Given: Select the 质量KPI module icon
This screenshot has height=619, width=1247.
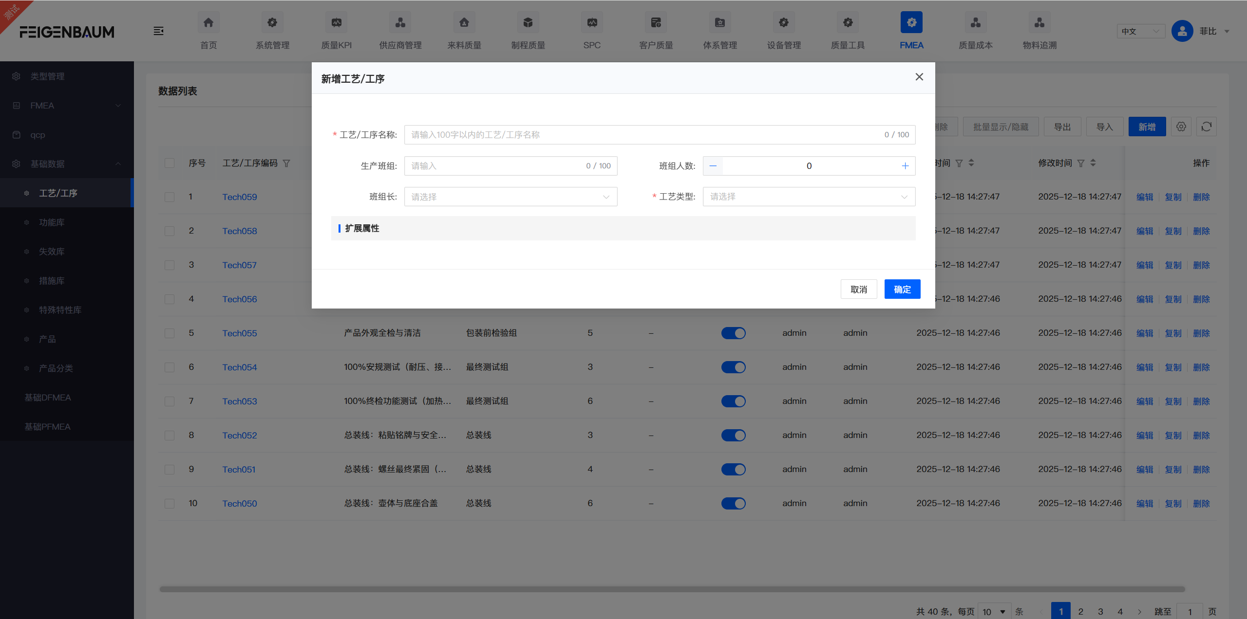Looking at the screenshot, I should [336, 22].
